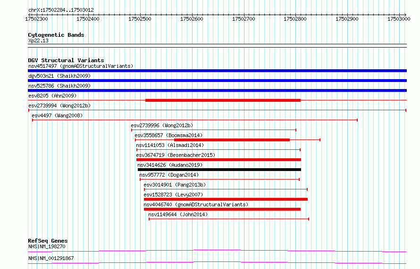This screenshot has width=420, height=269.
Task: Open gene NHS|NM_001291867 label
Action: (x=51, y=258)
